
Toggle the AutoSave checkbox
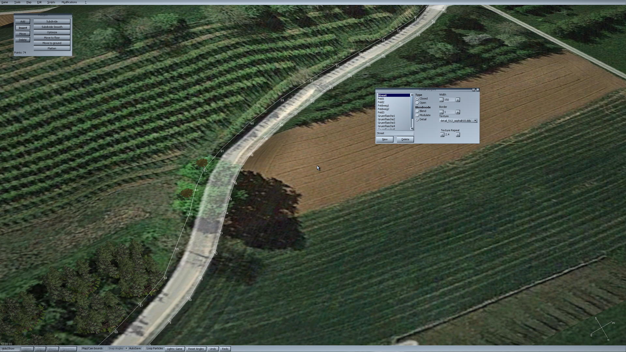pos(127,349)
